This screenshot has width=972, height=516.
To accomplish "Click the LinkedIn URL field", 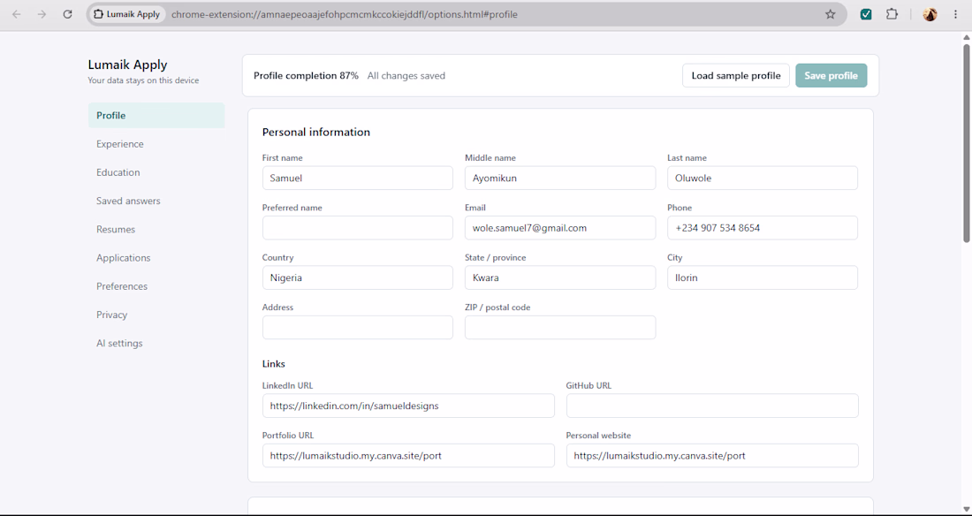I will (408, 406).
